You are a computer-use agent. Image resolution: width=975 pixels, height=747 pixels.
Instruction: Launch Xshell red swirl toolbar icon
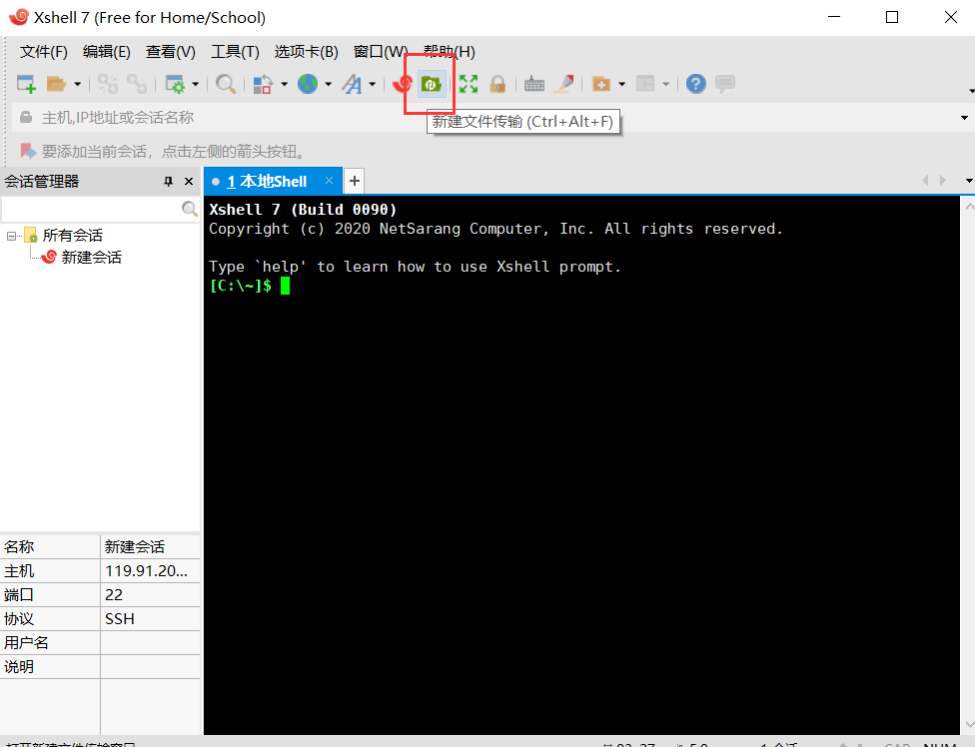403,84
